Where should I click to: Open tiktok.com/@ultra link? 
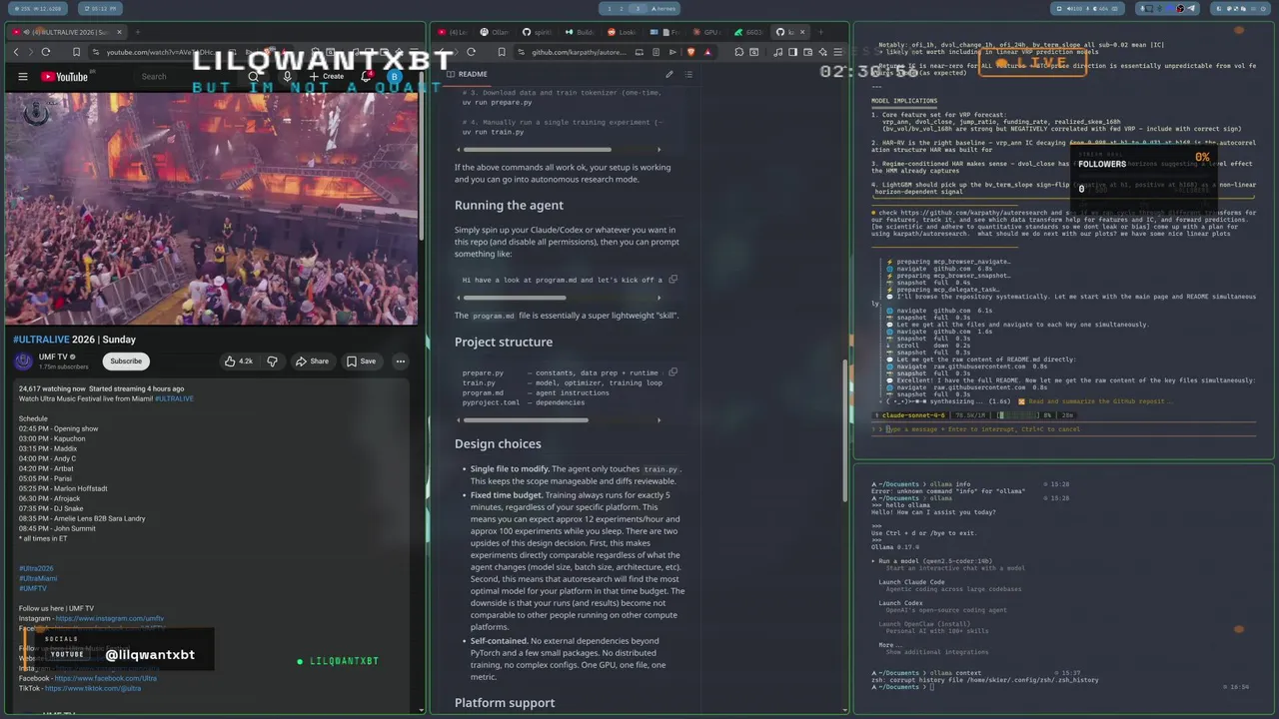point(93,688)
